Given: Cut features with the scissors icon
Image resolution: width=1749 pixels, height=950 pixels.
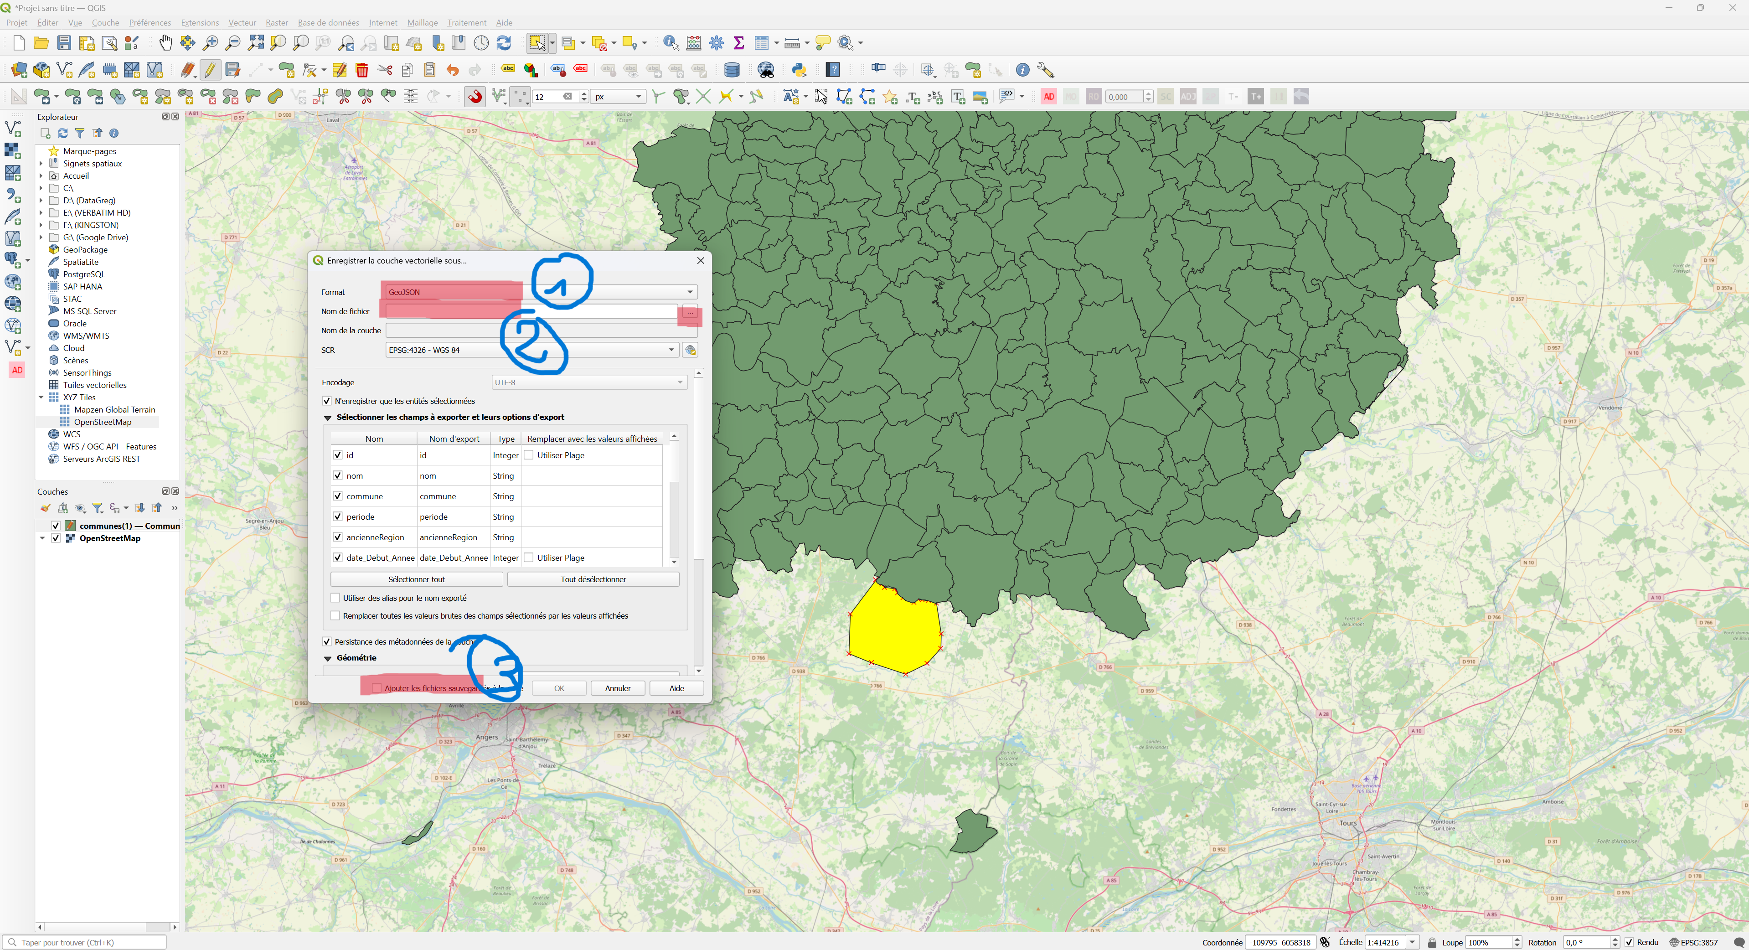Looking at the screenshot, I should coord(385,70).
